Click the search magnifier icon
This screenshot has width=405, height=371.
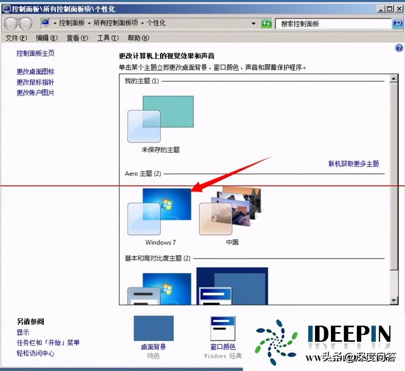pyautogui.click(x=397, y=23)
